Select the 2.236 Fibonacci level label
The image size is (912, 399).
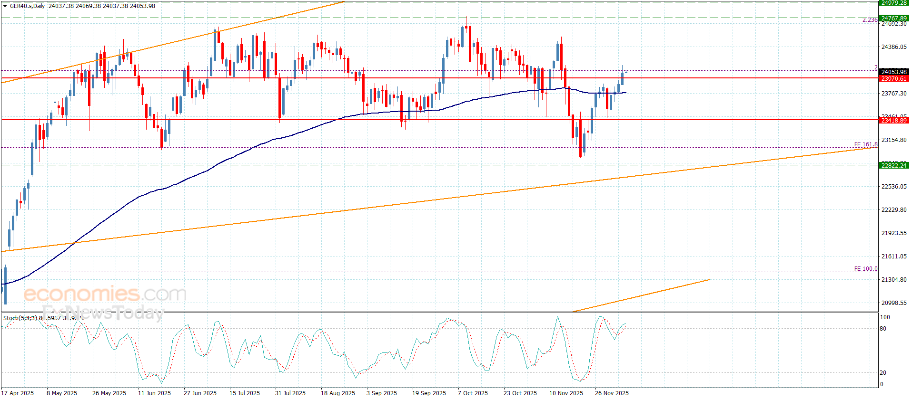pyautogui.click(x=870, y=20)
